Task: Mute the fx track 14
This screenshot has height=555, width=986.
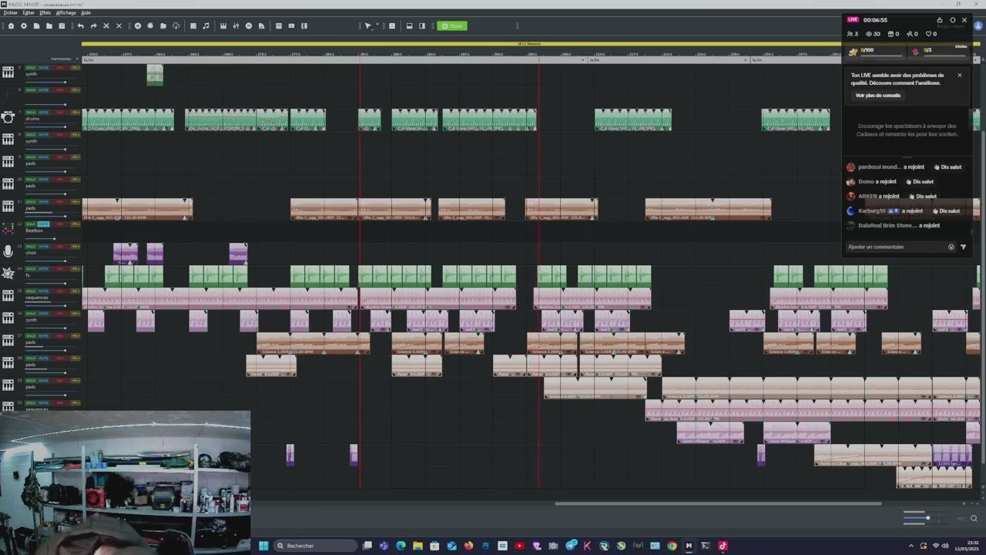Action: click(x=43, y=268)
